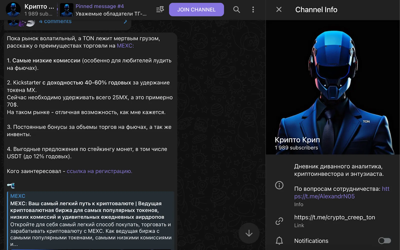The height and width of the screenshot is (250, 400).
Task: Toggle the Notifications switch
Action: (384, 241)
